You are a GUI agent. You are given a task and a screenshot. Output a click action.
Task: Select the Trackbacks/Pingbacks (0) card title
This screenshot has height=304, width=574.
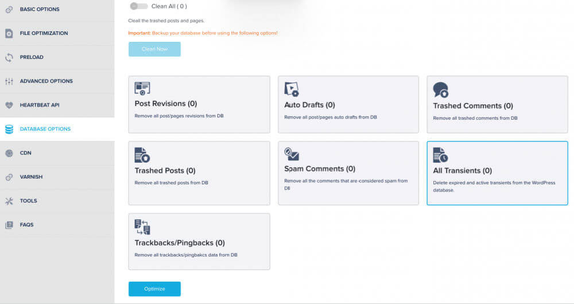(180, 243)
